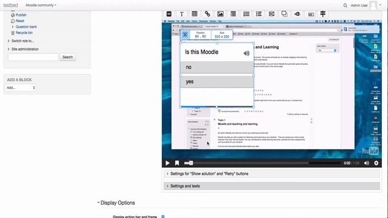The width and height of the screenshot is (388, 218).
Task: Select the Single Choice Set tool
Action: (x=246, y=14)
